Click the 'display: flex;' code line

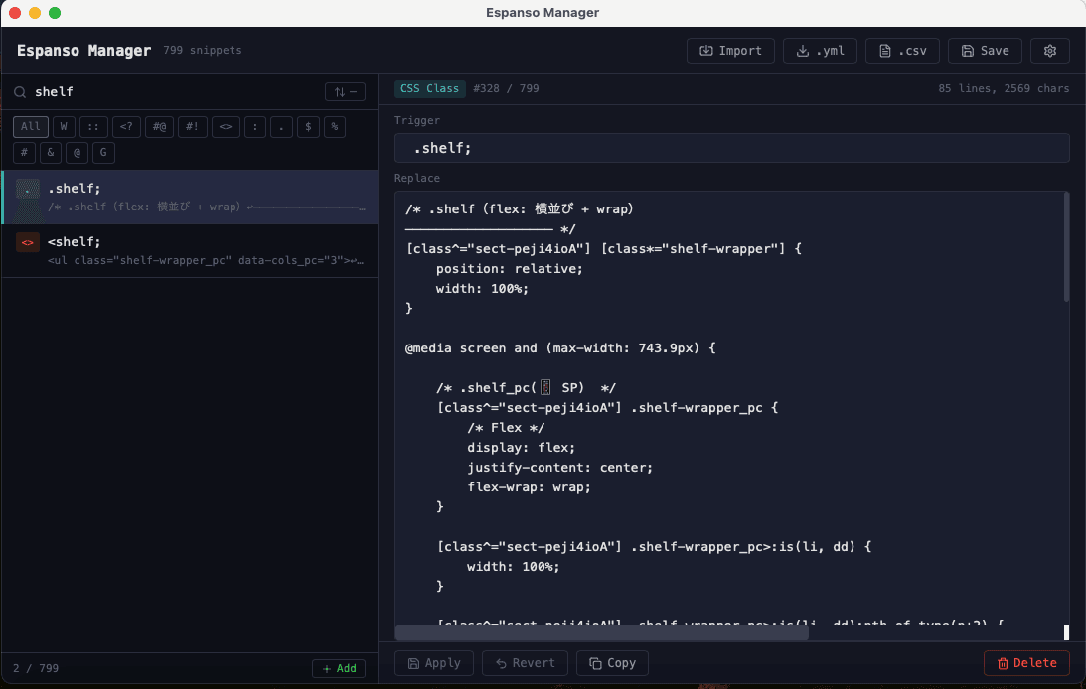click(x=521, y=448)
